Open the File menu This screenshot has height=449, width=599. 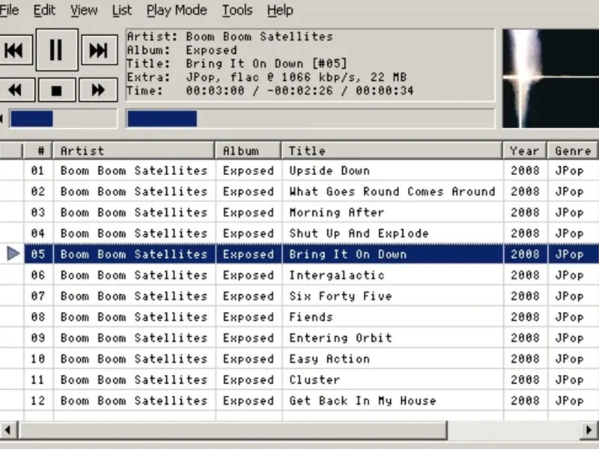point(9,10)
